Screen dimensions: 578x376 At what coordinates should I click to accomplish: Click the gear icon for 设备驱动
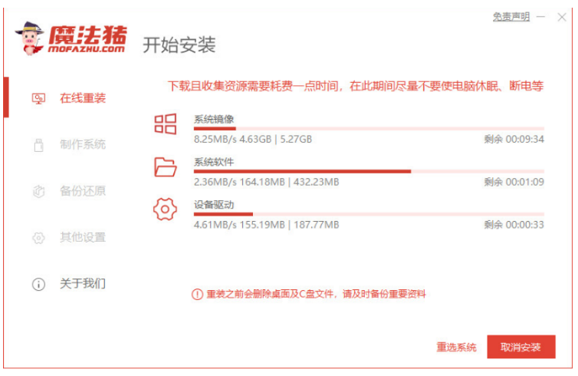[166, 209]
